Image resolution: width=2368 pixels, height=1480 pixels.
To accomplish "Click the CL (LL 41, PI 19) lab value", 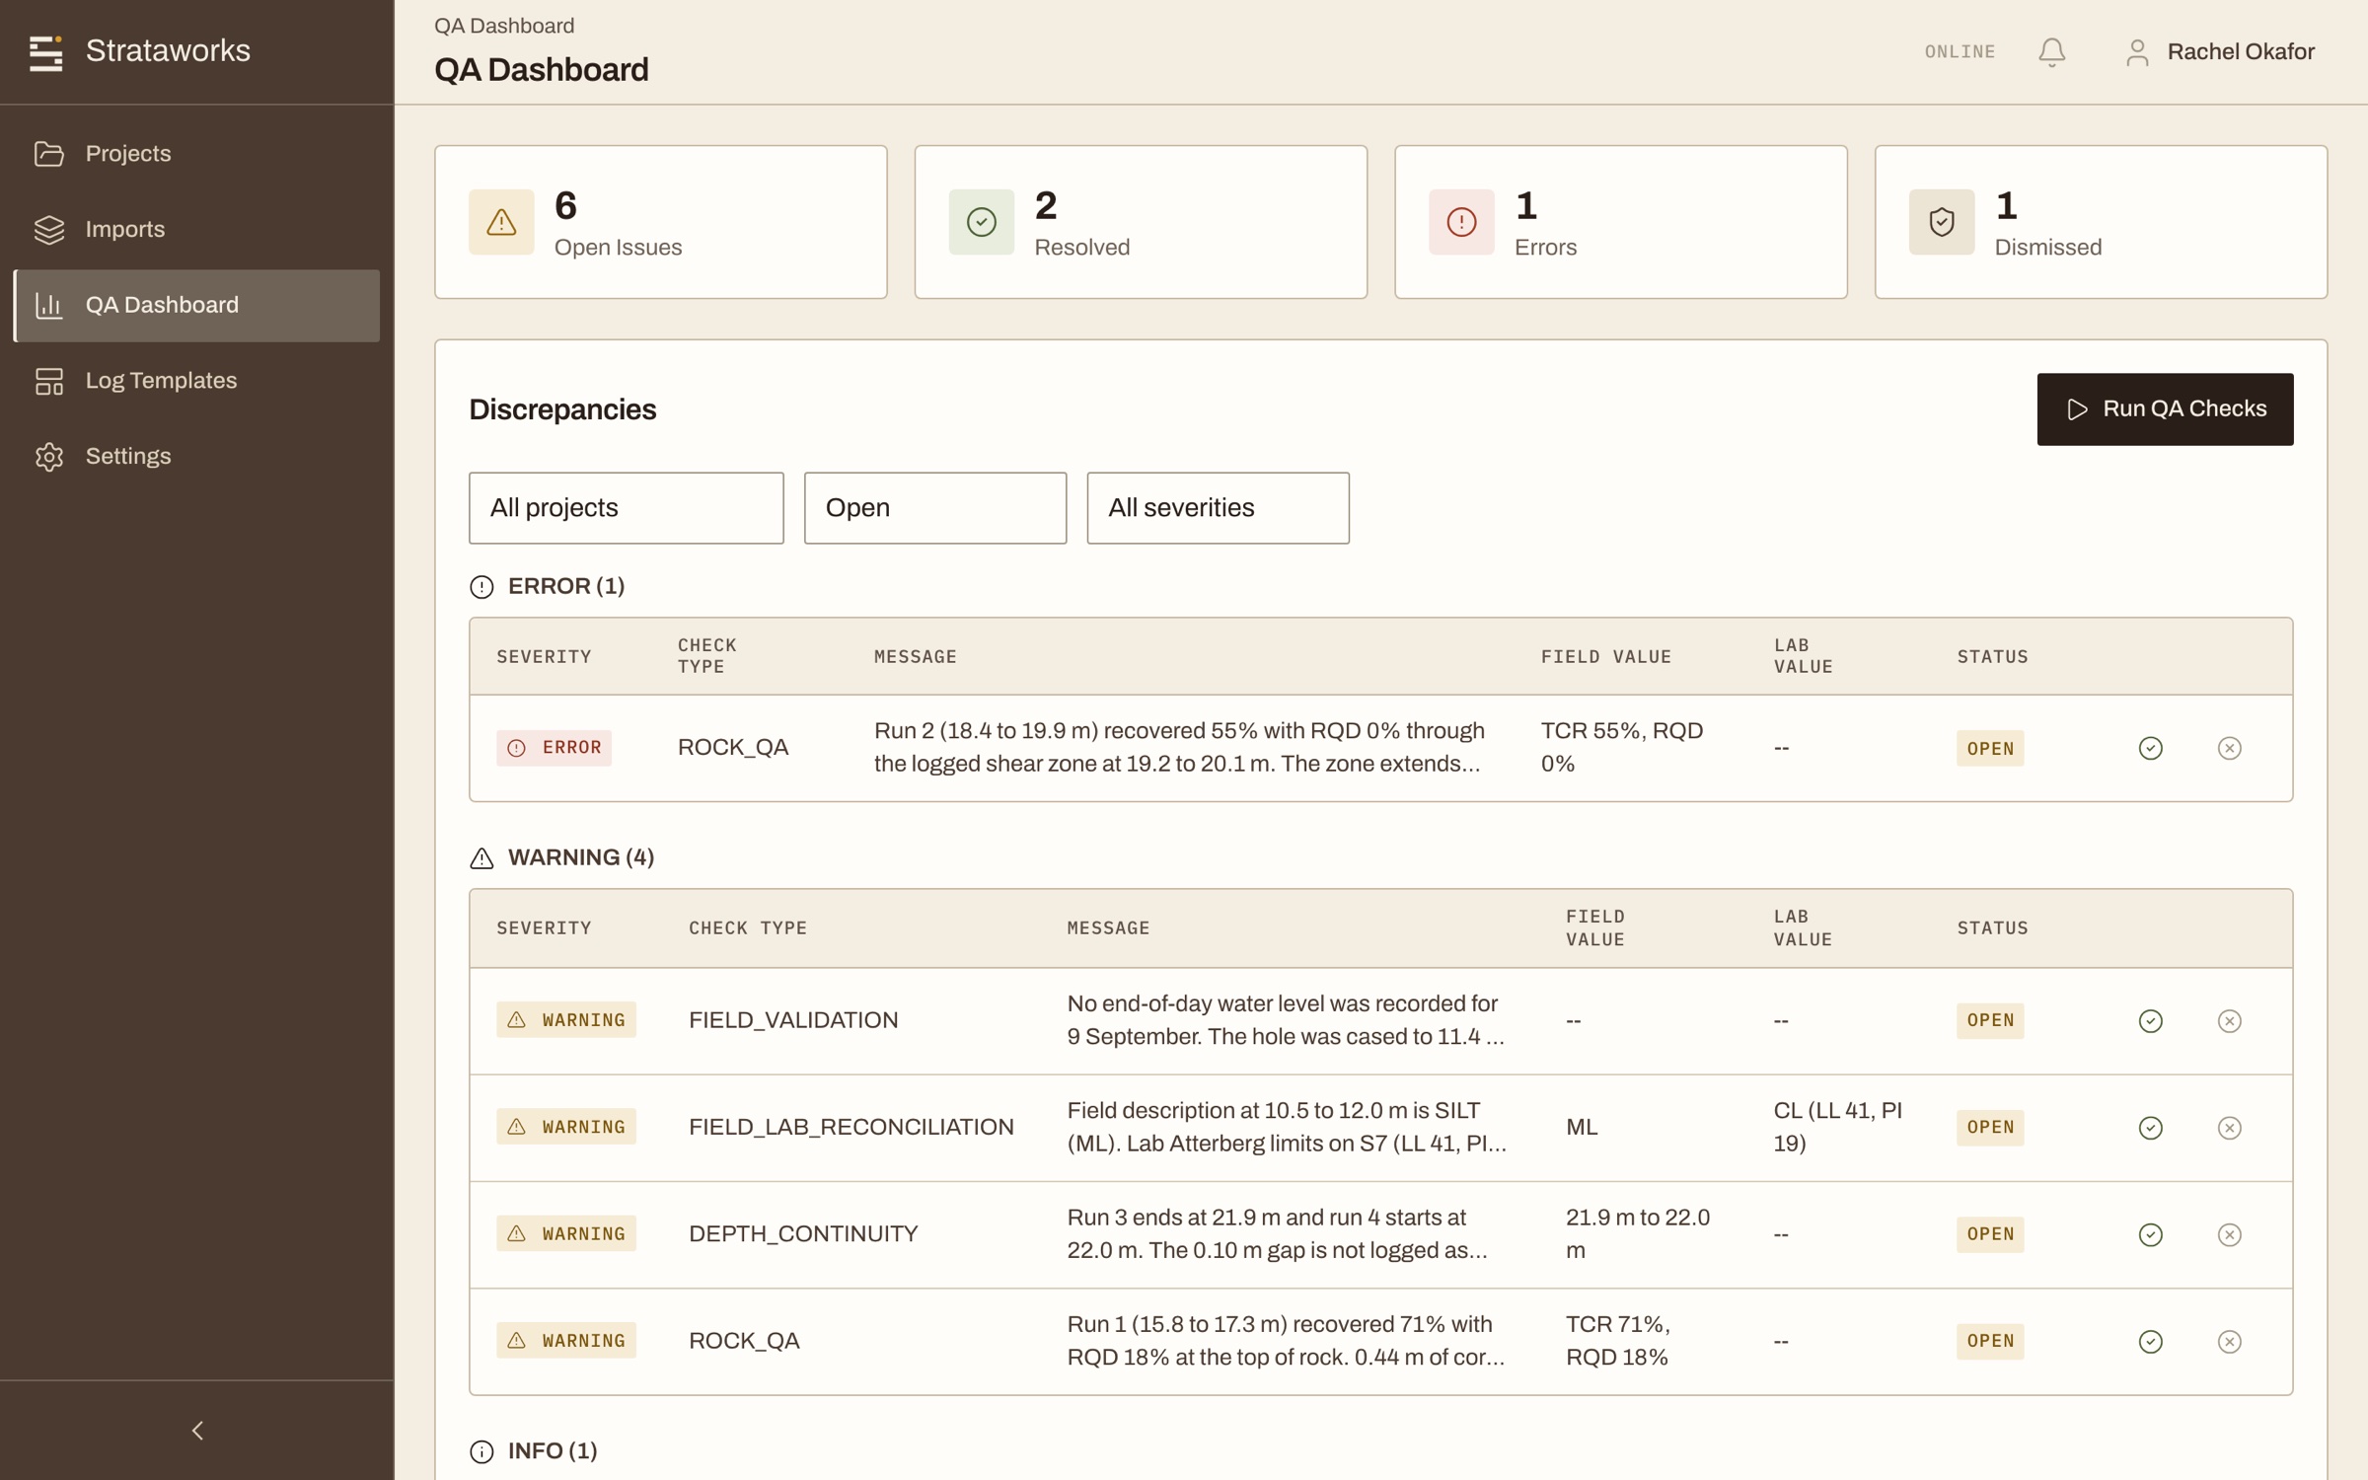I will [x=1837, y=1128].
